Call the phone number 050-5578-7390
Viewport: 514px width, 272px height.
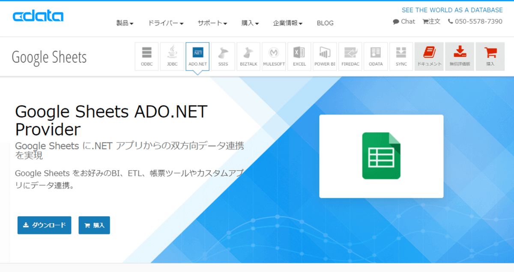pos(475,21)
